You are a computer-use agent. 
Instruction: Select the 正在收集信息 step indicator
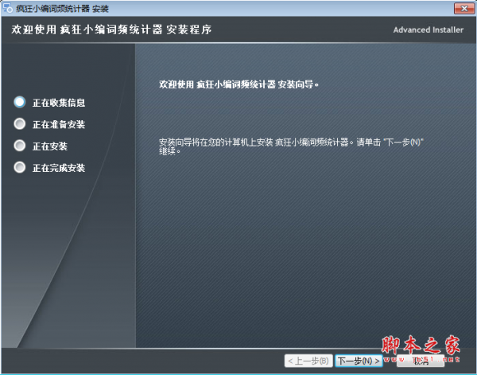[20, 102]
